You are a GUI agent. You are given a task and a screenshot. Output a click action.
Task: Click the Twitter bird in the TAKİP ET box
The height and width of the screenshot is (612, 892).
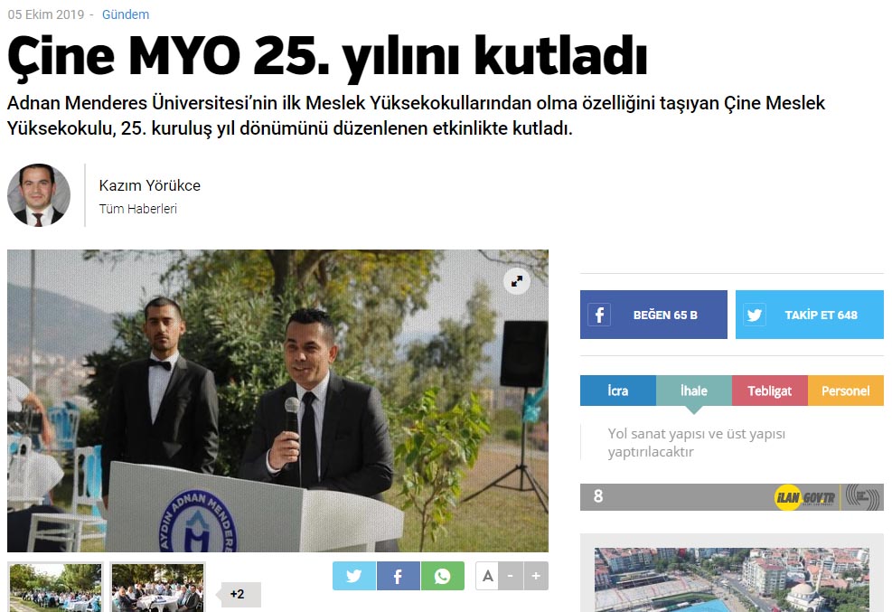pyautogui.click(x=755, y=315)
